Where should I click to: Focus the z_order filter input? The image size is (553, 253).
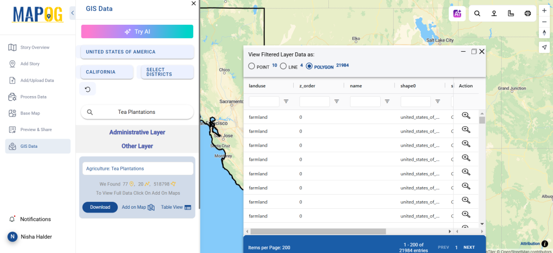[x=315, y=101]
